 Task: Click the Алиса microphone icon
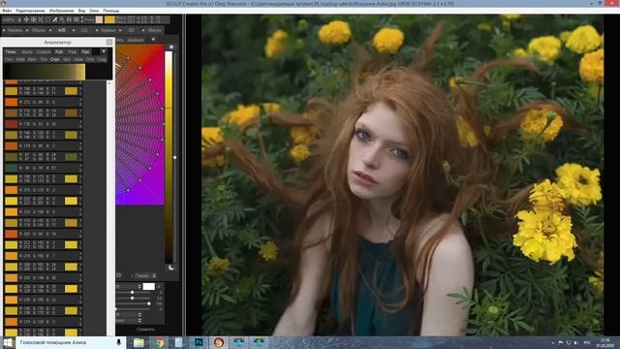pos(118,342)
